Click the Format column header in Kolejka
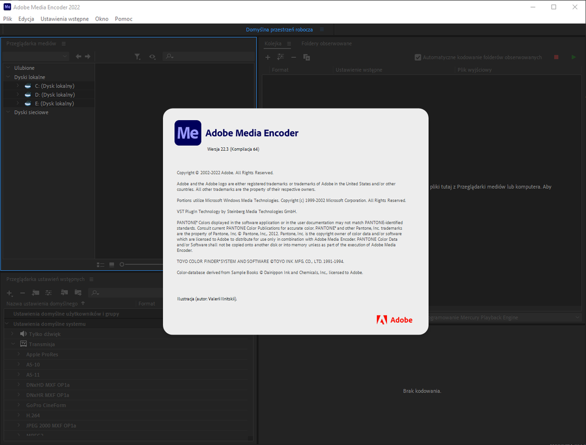Screen dimensions: 586x445 pyautogui.click(x=280, y=70)
